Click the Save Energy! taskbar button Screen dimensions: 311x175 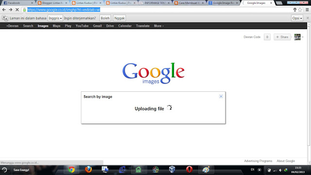click(21, 170)
